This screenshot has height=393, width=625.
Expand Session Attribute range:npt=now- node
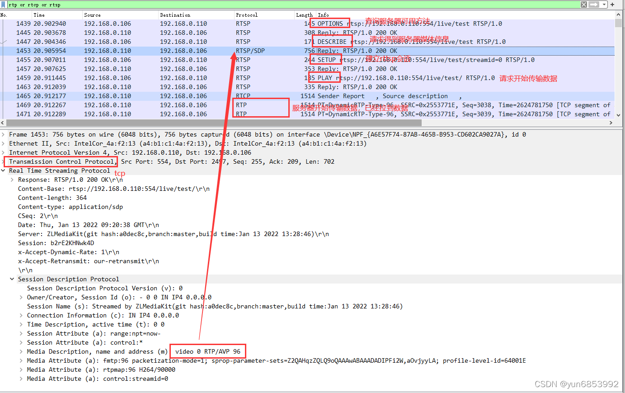(21, 333)
